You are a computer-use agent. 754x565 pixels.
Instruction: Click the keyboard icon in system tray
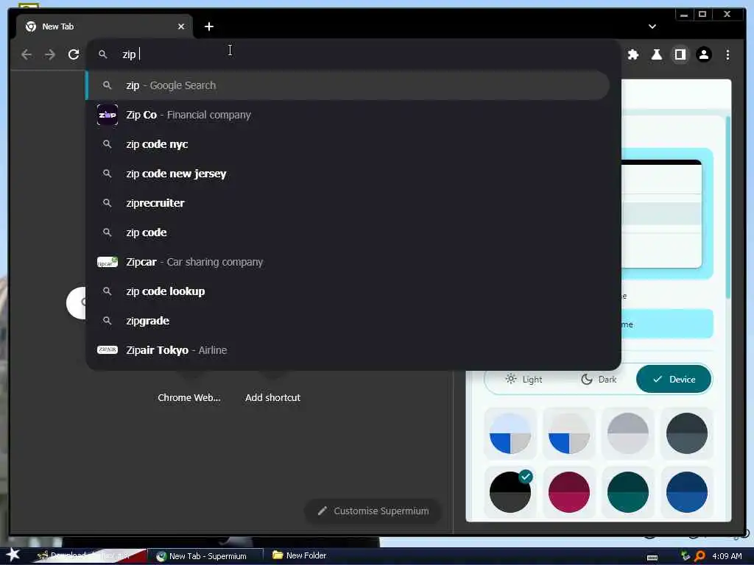tap(652, 558)
